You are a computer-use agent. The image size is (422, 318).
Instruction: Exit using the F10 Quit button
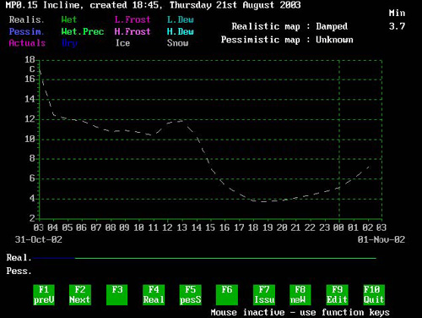374,294
